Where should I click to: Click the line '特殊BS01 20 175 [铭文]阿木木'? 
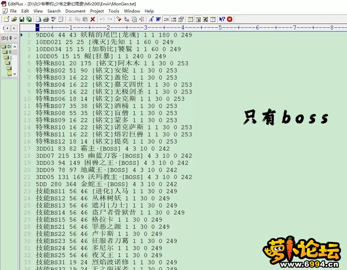click(x=112, y=63)
